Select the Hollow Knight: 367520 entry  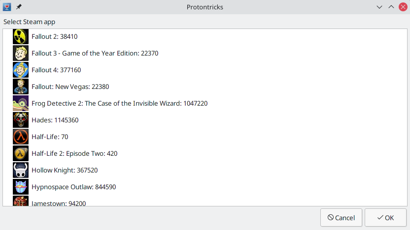[65, 170]
